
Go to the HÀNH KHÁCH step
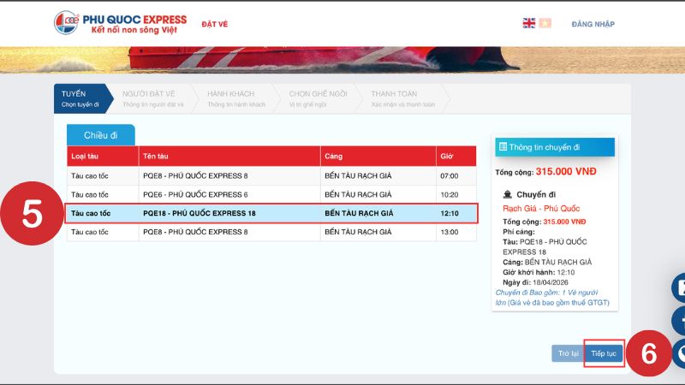coord(236,98)
